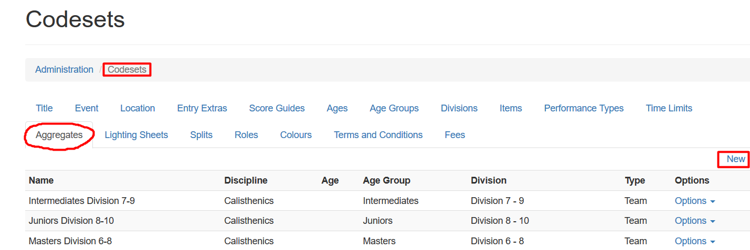750x250 pixels.
Task: Open the Divisions tab
Action: pyautogui.click(x=459, y=108)
